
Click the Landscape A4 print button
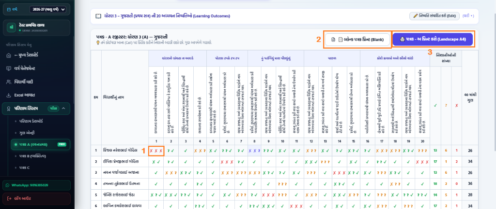point(433,40)
